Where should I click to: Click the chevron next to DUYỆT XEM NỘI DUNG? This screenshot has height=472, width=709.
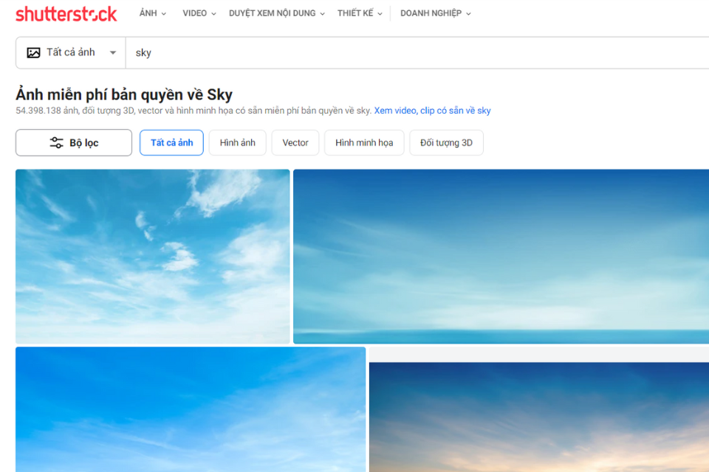tap(323, 14)
